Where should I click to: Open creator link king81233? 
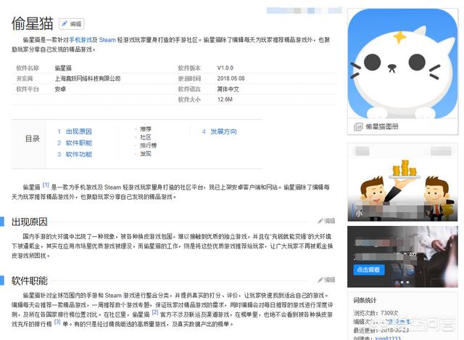(388, 338)
